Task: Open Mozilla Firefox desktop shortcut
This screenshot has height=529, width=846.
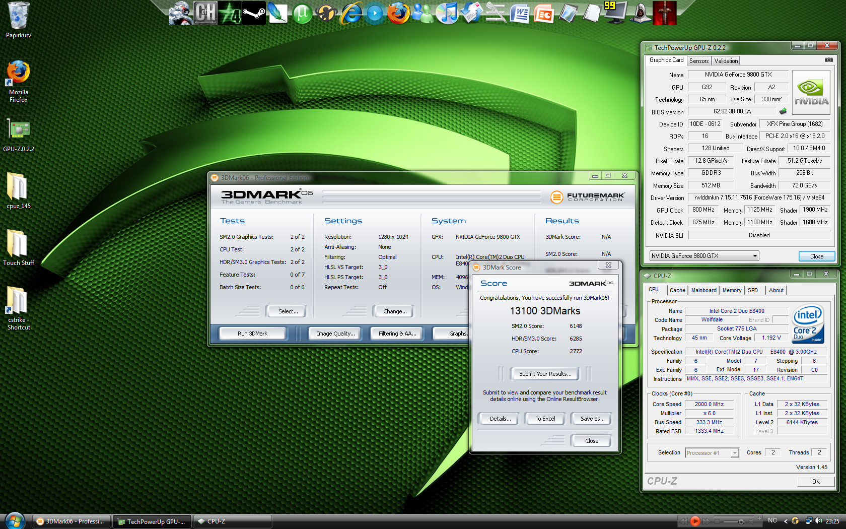Action: pos(19,81)
